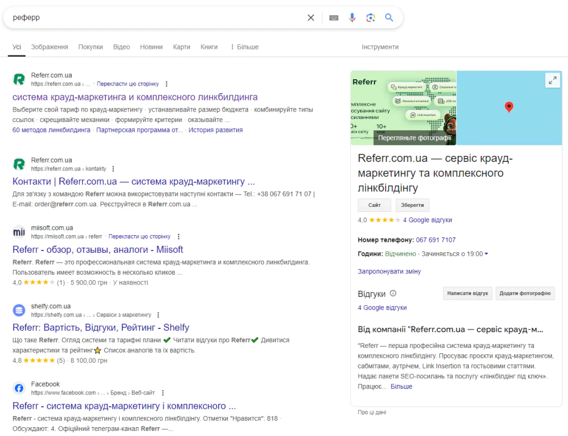Open 'Referr: Вартість, Відгуки, Рейтинг - Shelfy'

(x=101, y=327)
